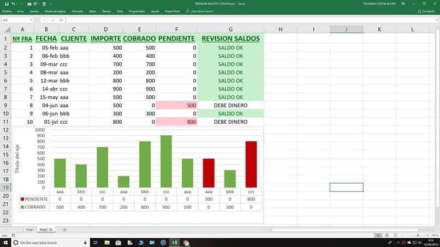Switch to Page Break Preview icon
The height and width of the screenshot is (247, 440).
pyautogui.click(x=395, y=235)
